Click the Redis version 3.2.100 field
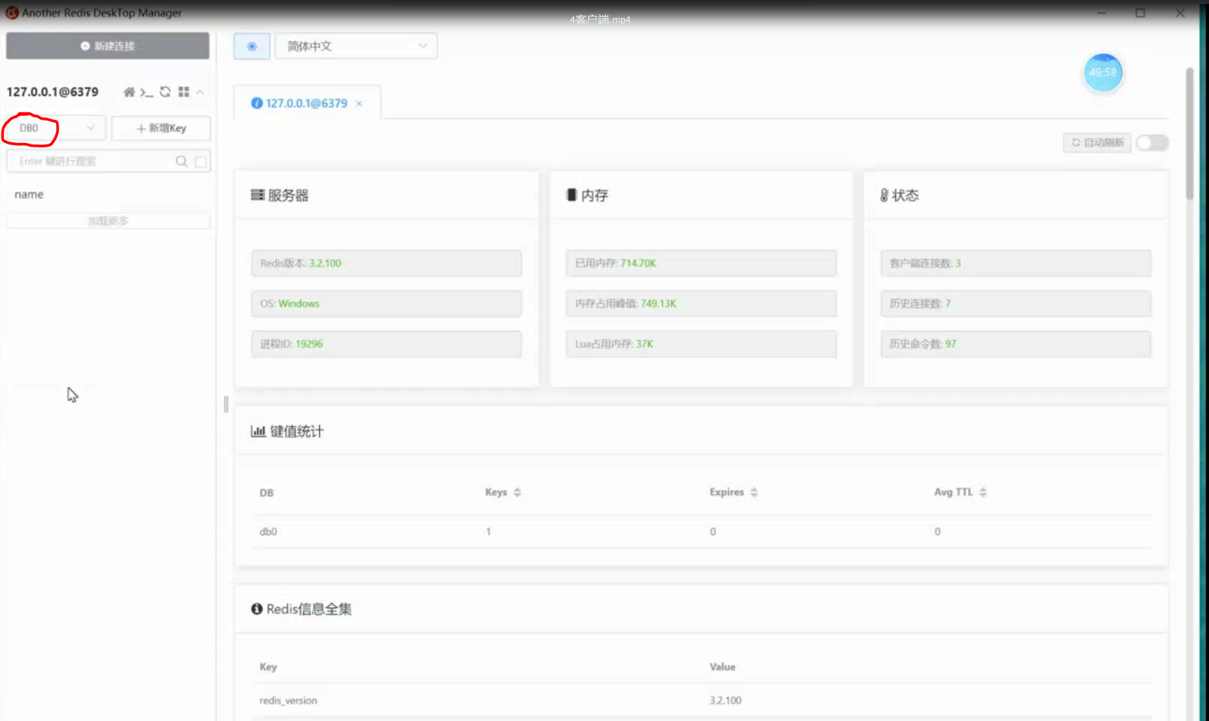The height and width of the screenshot is (721, 1209). point(387,264)
